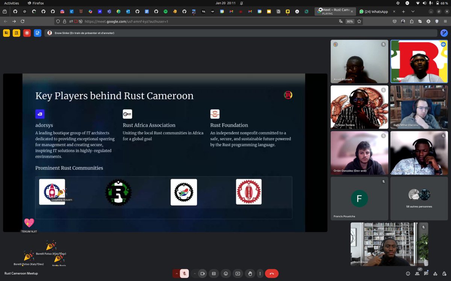Image resolution: width=451 pixels, height=281 pixels.
Task: Select Christian Yemele's video tile
Action: tap(359, 107)
